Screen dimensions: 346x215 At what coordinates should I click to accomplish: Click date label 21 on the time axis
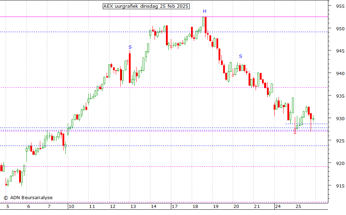click(257, 207)
